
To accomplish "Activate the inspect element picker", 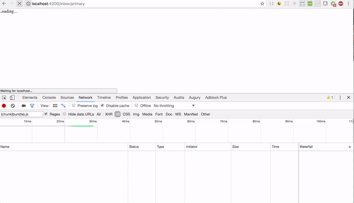I will click(x=4, y=98).
